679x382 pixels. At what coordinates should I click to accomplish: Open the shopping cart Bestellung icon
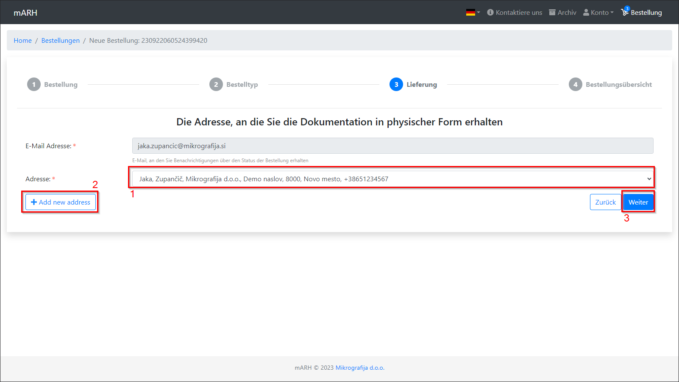pyautogui.click(x=625, y=12)
